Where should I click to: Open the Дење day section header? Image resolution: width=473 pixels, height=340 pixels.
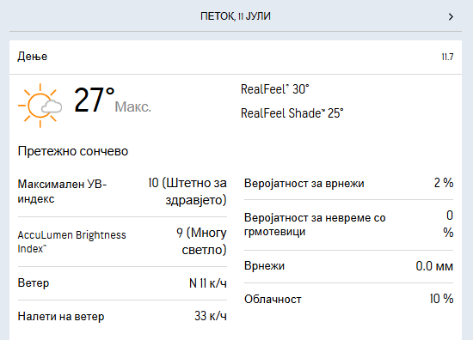(236, 57)
